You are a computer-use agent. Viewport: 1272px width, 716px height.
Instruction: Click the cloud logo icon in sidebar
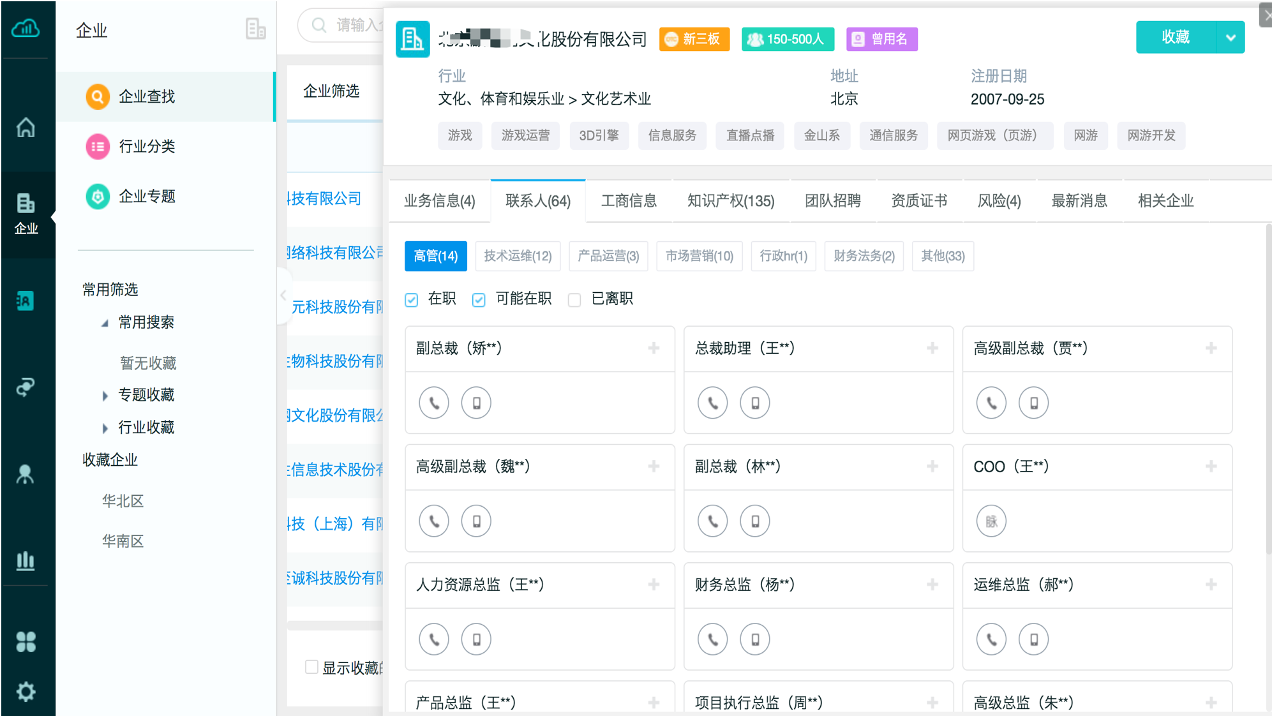[x=26, y=28]
